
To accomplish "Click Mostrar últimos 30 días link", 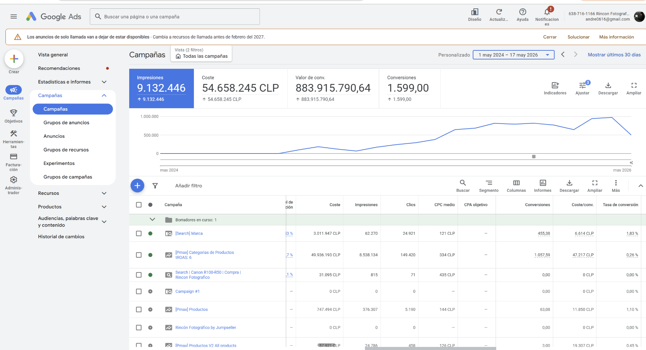I will click(x=614, y=55).
